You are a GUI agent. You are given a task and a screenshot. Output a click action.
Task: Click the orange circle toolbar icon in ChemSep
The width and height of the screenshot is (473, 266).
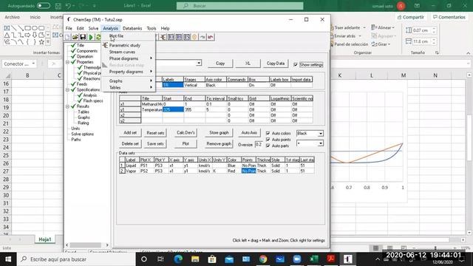[x=194, y=37]
